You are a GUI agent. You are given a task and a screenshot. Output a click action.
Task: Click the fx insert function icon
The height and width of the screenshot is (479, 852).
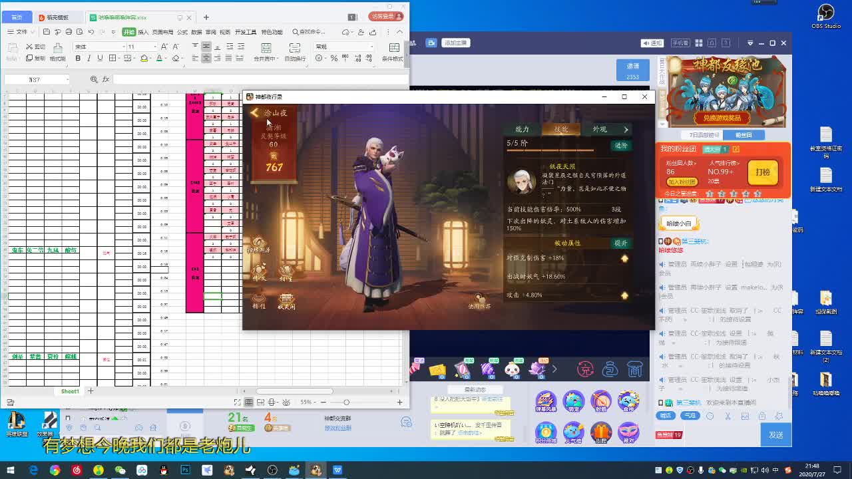point(105,79)
